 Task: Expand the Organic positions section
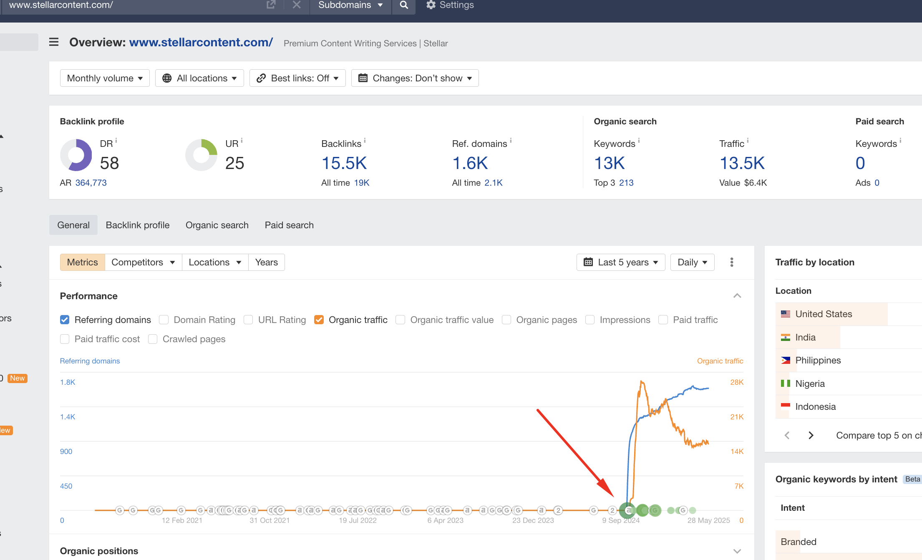click(737, 551)
